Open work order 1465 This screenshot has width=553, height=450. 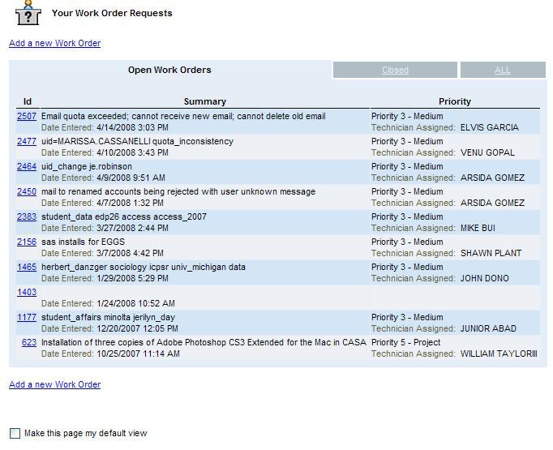click(27, 268)
